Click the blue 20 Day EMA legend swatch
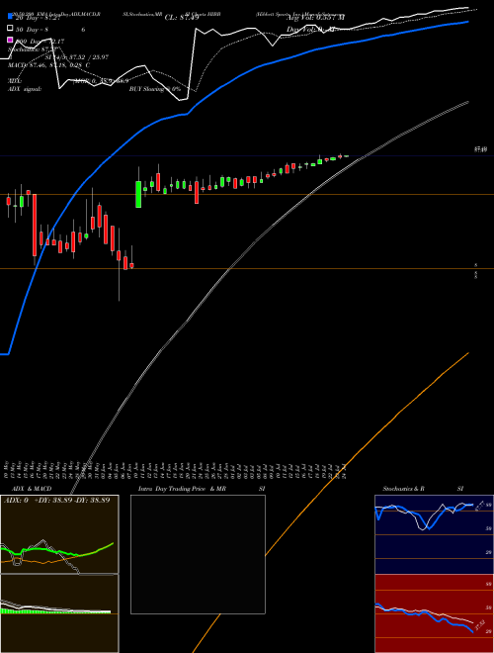494x653 pixels. point(10,17)
